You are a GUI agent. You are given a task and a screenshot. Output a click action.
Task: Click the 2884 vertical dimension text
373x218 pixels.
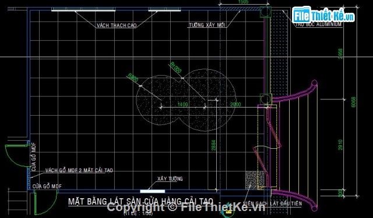point(213,145)
